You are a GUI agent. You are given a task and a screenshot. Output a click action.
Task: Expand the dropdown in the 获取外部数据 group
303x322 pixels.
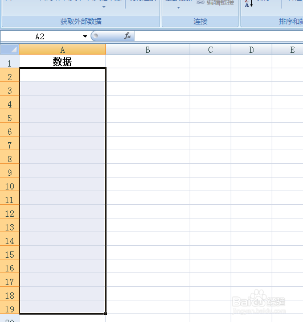coord(104,7)
